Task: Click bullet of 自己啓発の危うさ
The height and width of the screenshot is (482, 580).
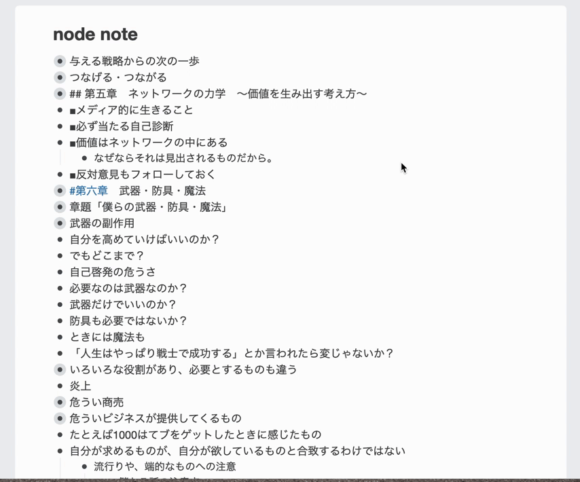Action: click(x=60, y=272)
